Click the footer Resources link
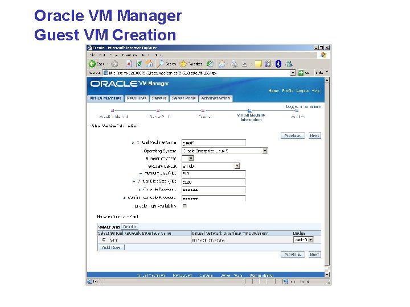410x307 pixels. coord(182,275)
